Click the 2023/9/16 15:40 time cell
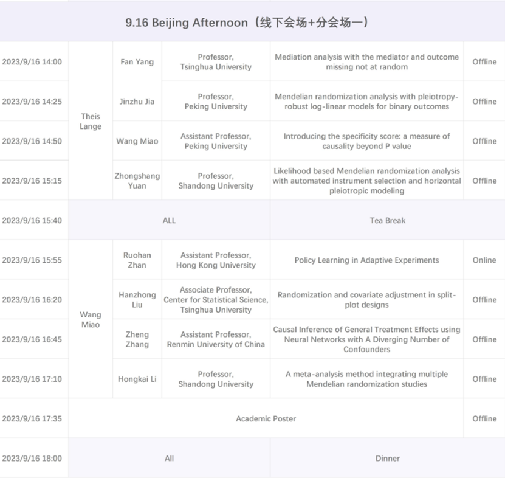505x478 pixels. [32, 220]
